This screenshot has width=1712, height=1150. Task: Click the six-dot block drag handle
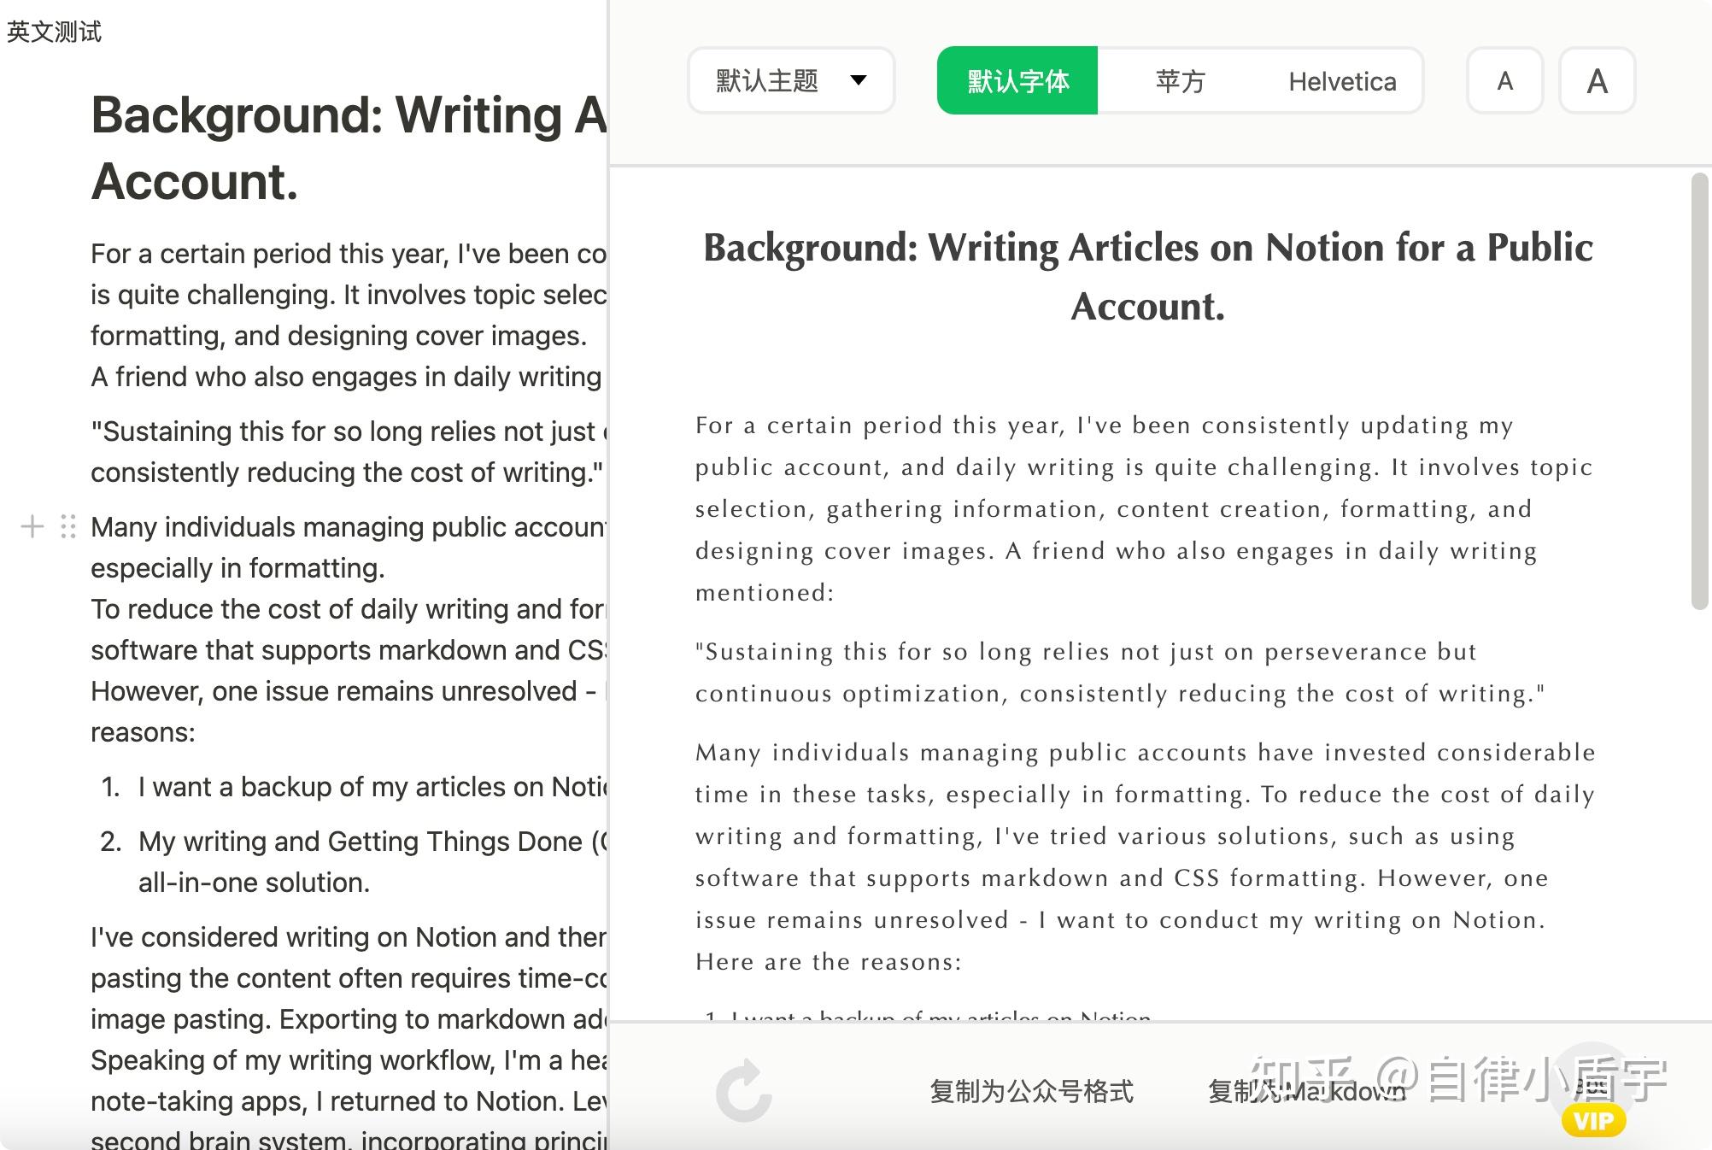68,526
